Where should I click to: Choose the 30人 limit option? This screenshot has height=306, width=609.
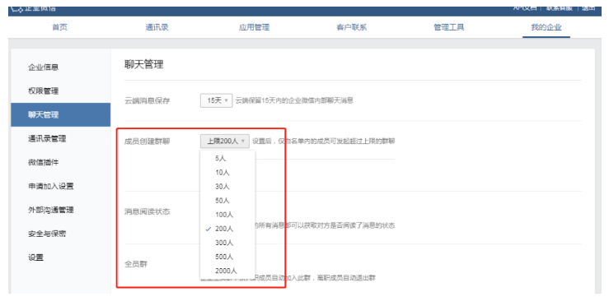(x=227, y=187)
